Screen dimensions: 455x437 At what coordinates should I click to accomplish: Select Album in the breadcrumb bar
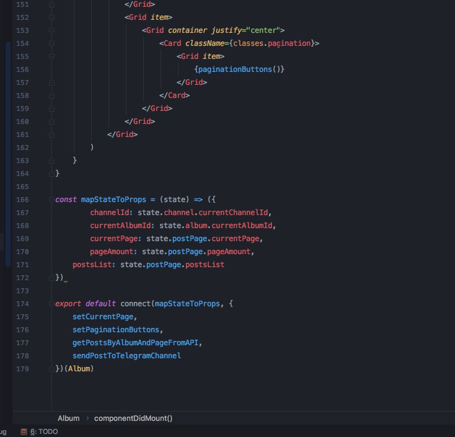(68, 418)
